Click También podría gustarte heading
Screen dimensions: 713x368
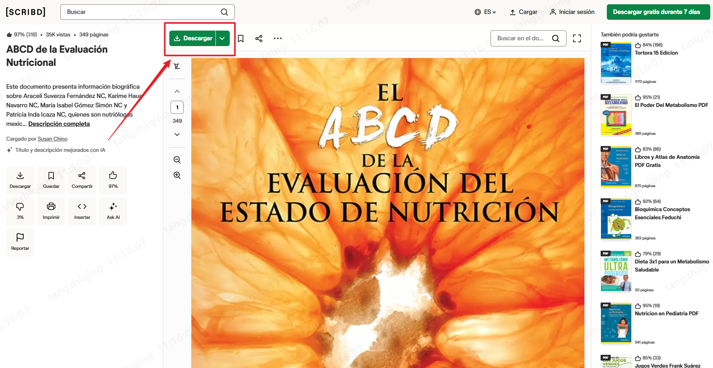pyautogui.click(x=630, y=34)
